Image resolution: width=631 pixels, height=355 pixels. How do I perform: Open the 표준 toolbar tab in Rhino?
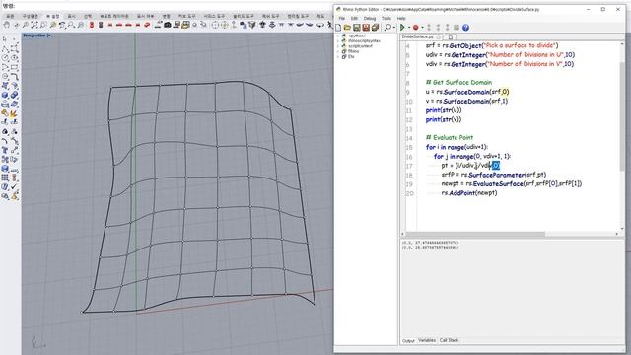click(10, 16)
